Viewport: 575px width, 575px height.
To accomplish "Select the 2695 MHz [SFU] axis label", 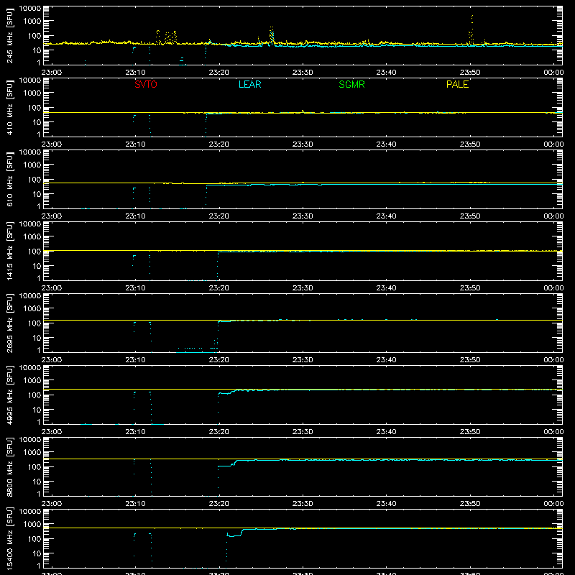I will [9, 323].
